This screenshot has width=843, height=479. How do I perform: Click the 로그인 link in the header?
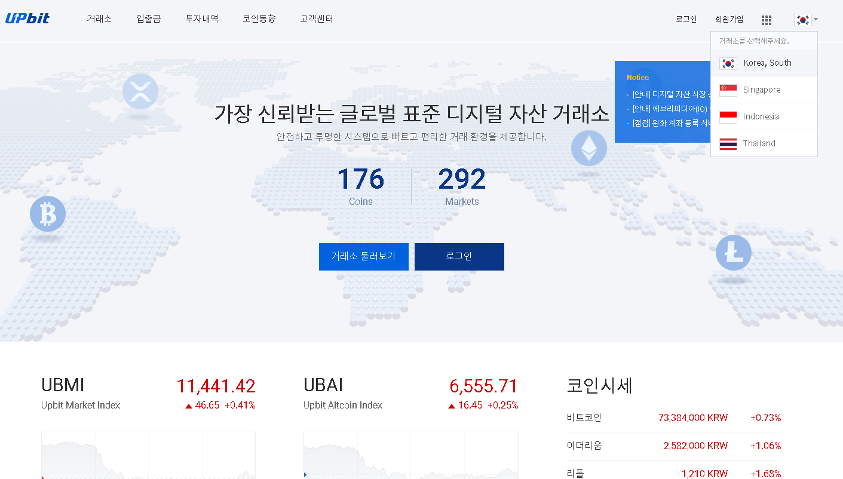coord(686,19)
